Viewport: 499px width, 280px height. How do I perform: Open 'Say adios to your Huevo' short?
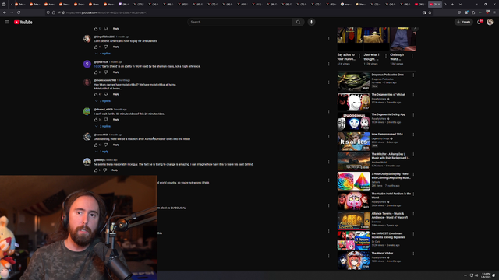click(349, 39)
